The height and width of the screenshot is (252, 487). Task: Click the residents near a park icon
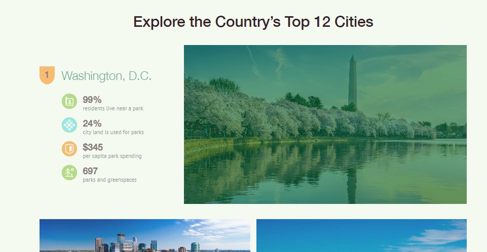[69, 101]
